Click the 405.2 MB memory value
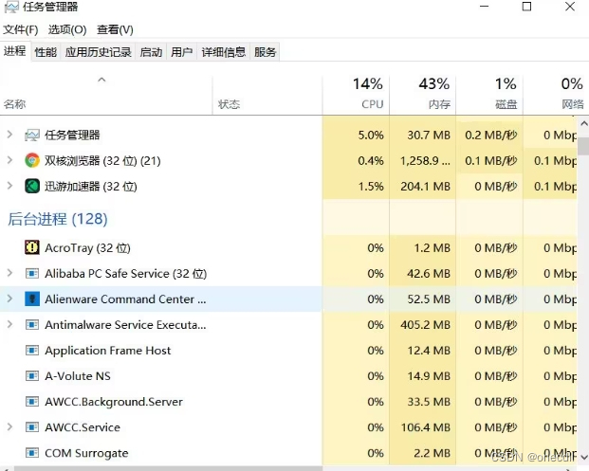Viewport: 589px width, 471px height. (425, 325)
